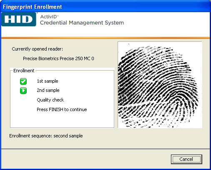Click the ActivID product name text
This screenshot has width=211, height=170.
pos(49,17)
